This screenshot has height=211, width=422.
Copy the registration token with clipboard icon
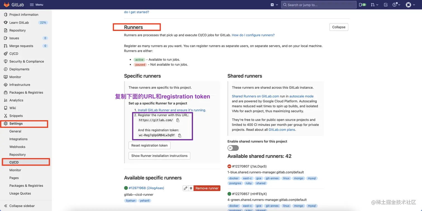[180, 135]
